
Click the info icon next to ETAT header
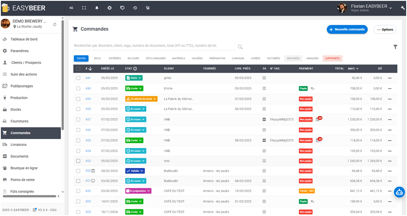(135, 68)
